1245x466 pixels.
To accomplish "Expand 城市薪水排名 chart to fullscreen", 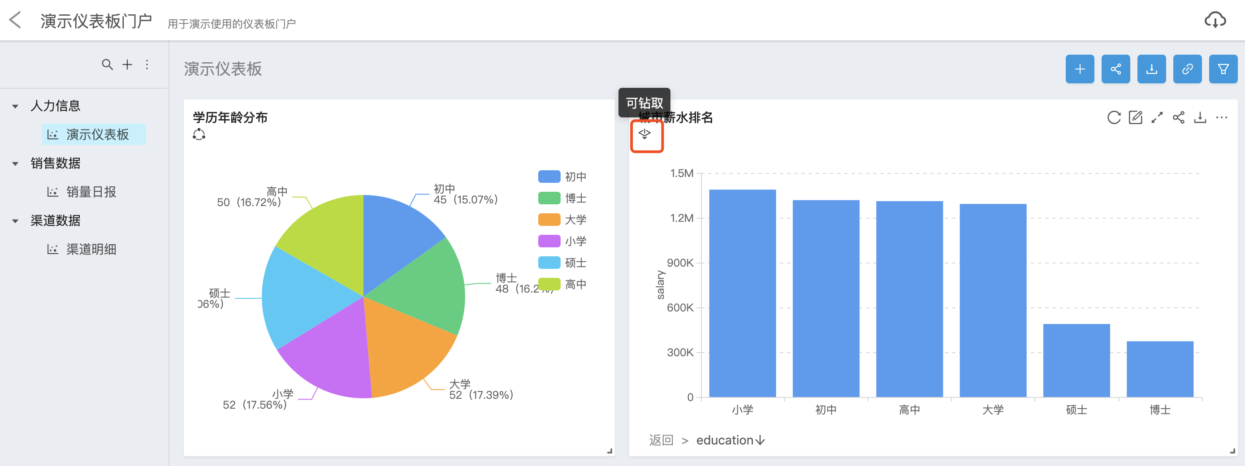I will click(x=1157, y=117).
